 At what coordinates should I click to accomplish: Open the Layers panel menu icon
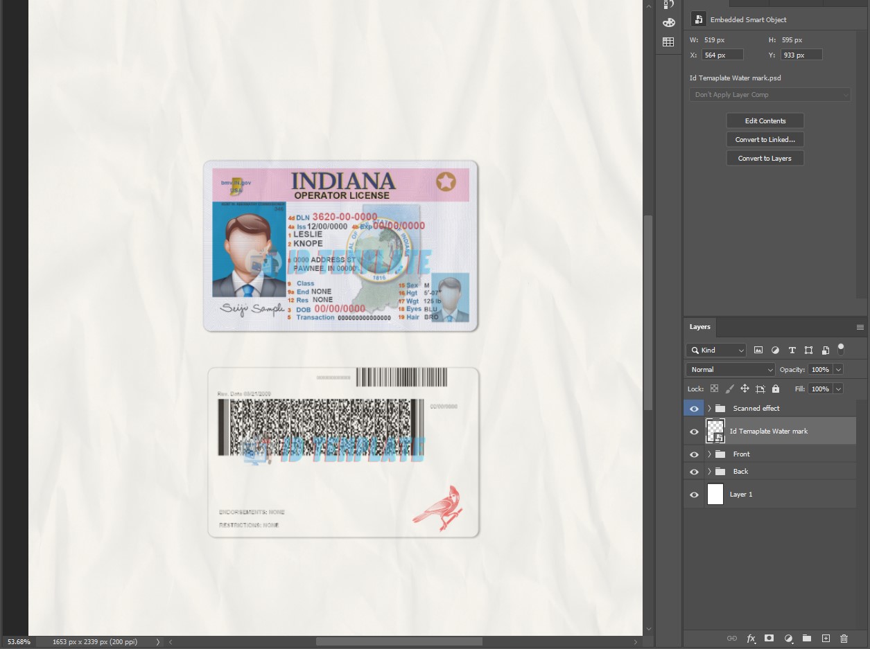tap(860, 327)
